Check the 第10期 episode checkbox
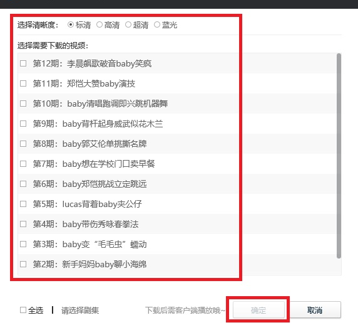 [23, 104]
